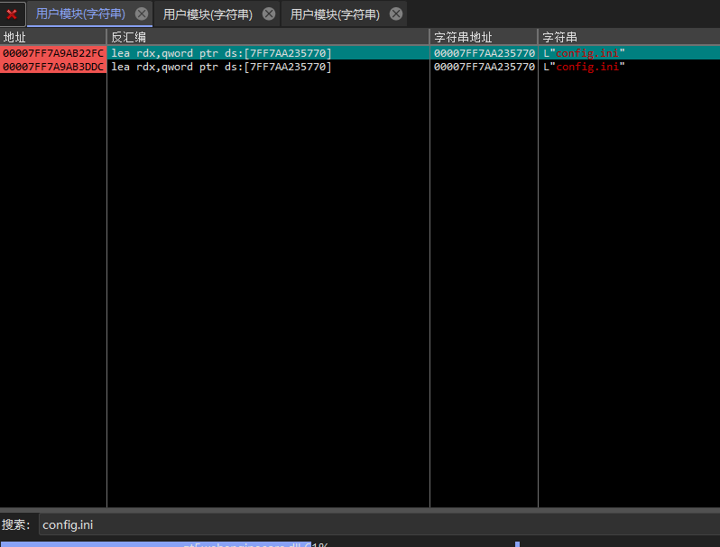Close the last 用户模块(字符串) tab
The width and height of the screenshot is (720, 547).
(395, 14)
